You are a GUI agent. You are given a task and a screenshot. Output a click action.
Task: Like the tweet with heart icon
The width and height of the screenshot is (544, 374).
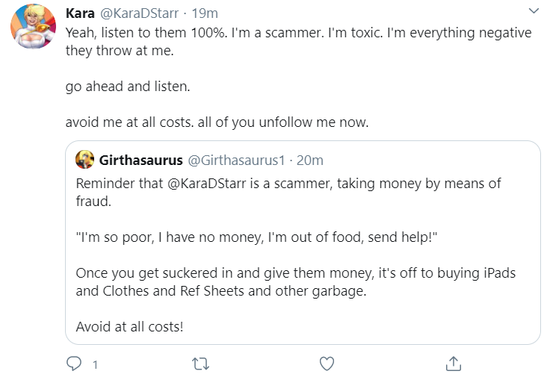[327, 364]
